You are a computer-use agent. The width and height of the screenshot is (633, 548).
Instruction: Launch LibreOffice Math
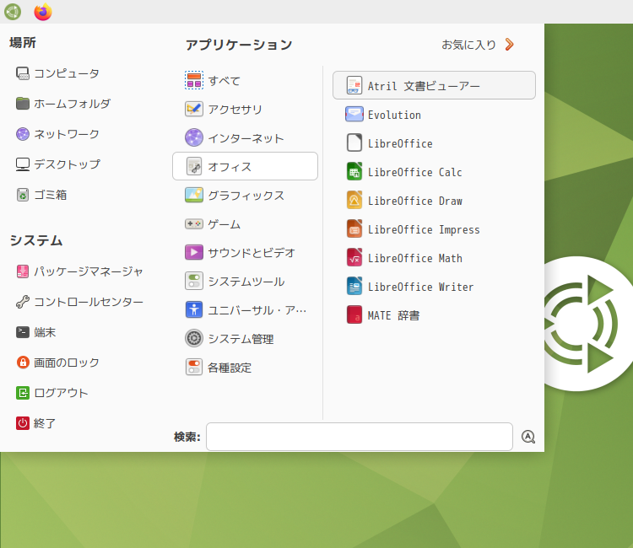434,258
